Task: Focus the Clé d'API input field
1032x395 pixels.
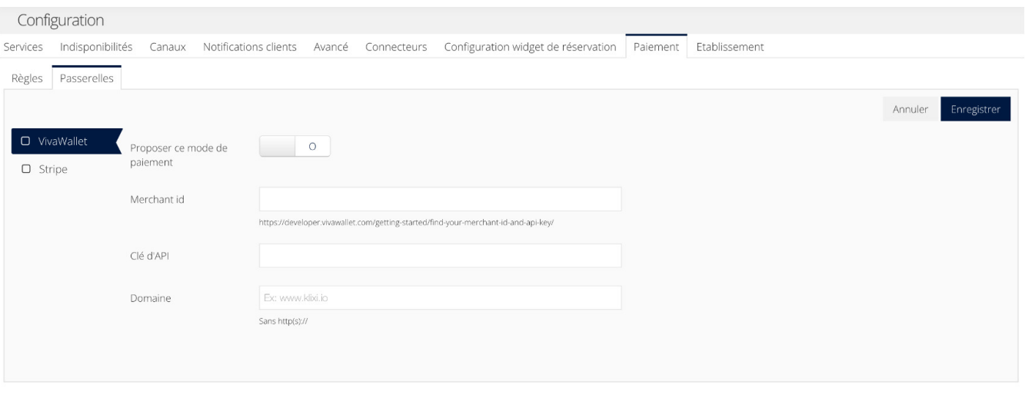Action: (x=440, y=256)
